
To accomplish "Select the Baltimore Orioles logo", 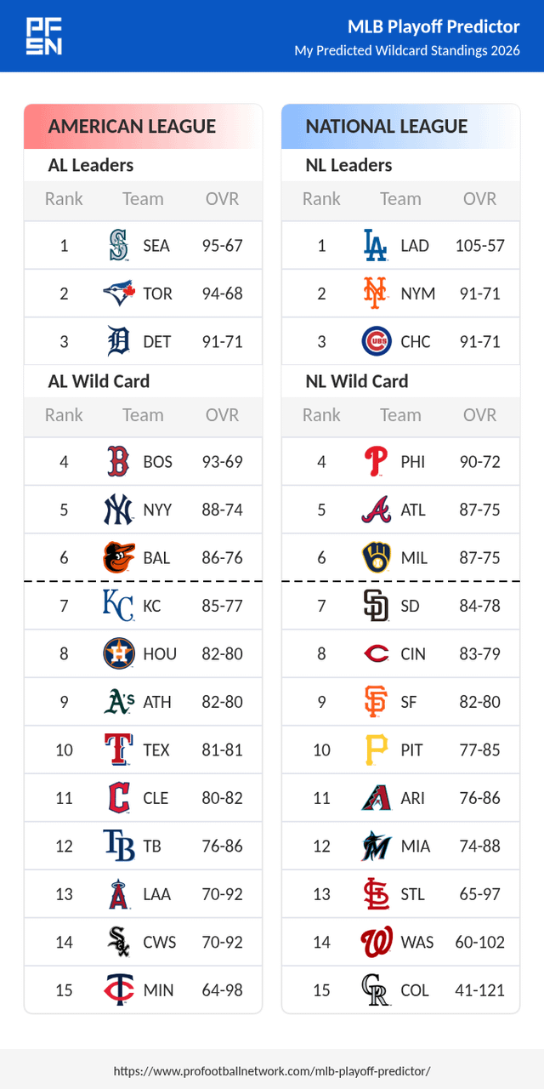I will tap(119, 558).
